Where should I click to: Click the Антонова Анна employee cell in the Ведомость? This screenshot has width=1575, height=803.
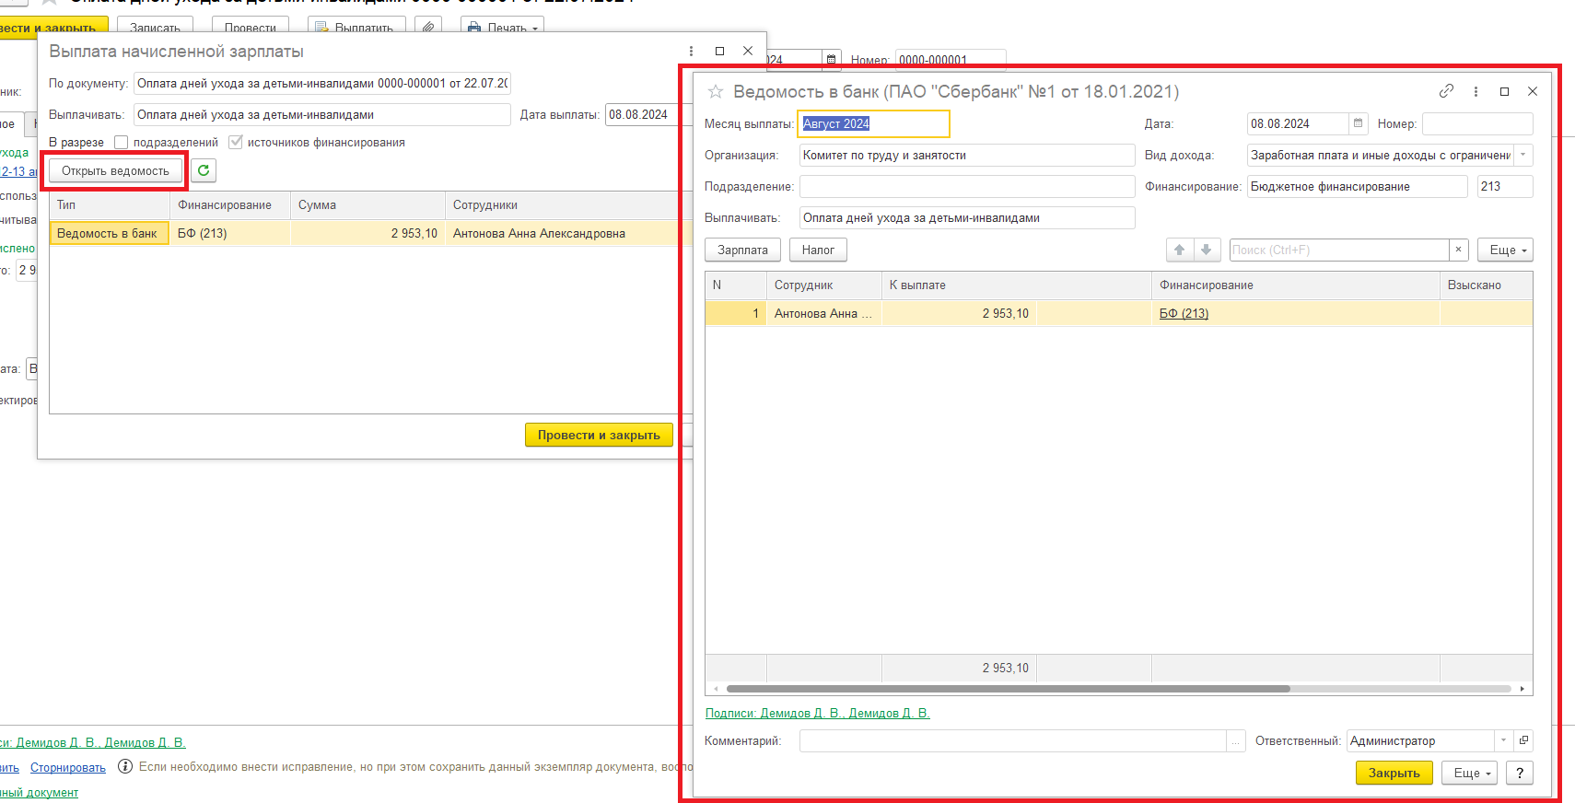(823, 313)
